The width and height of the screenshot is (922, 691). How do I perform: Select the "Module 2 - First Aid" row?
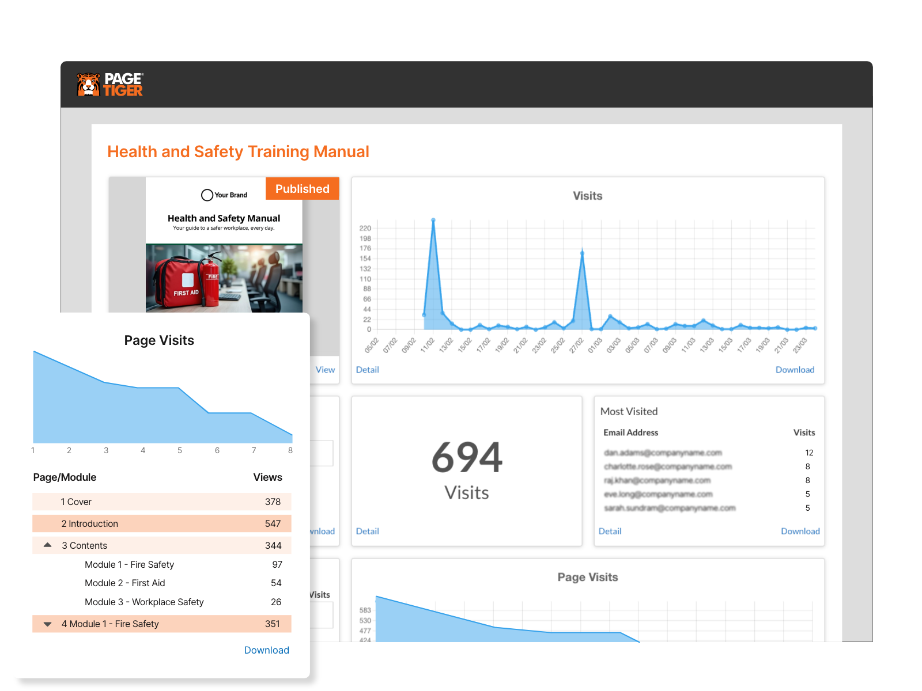click(124, 583)
